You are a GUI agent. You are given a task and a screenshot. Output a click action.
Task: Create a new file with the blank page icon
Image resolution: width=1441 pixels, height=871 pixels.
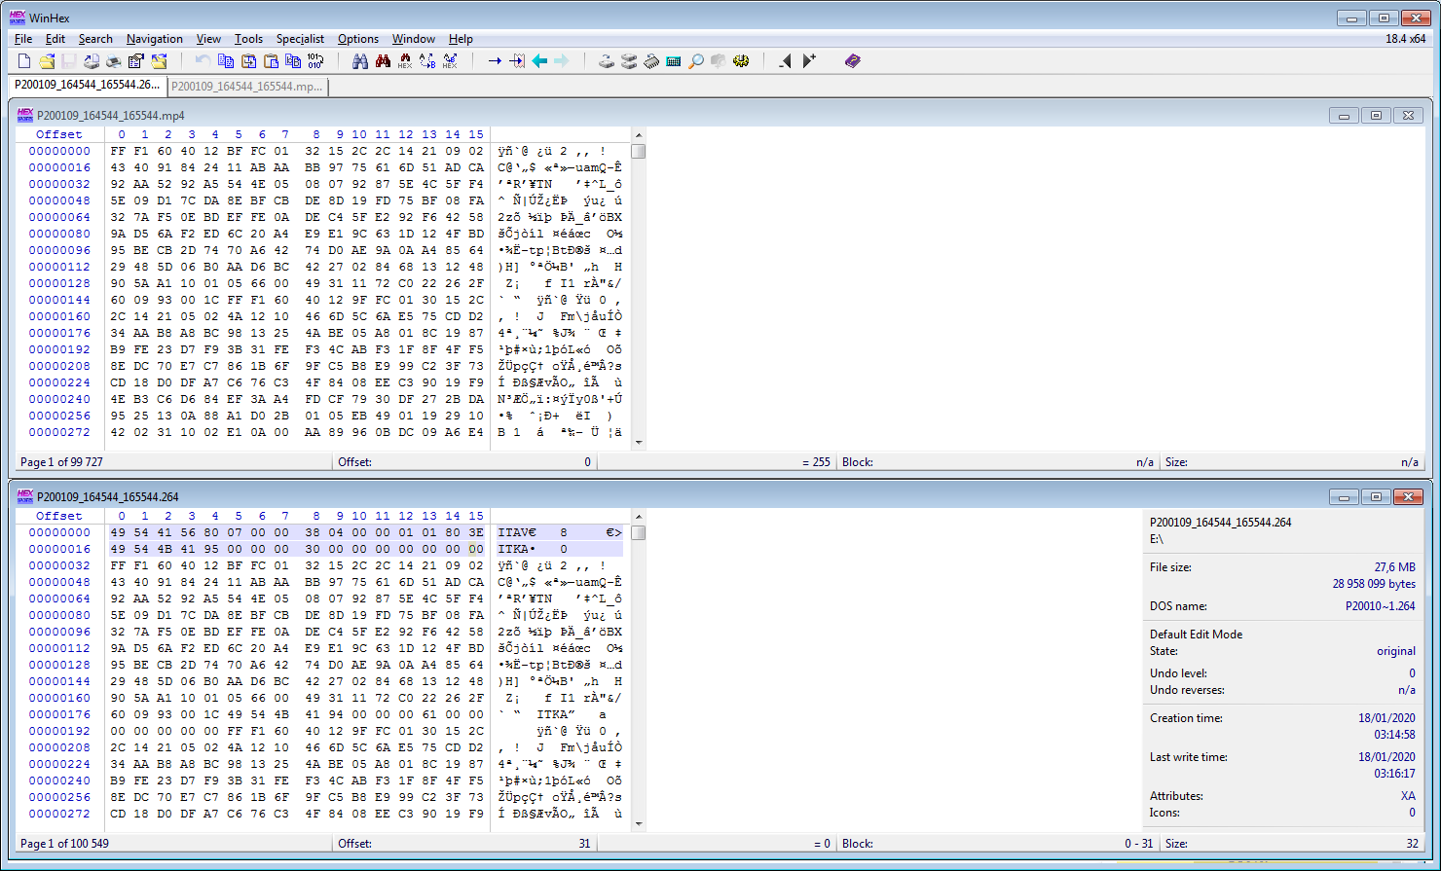[25, 61]
